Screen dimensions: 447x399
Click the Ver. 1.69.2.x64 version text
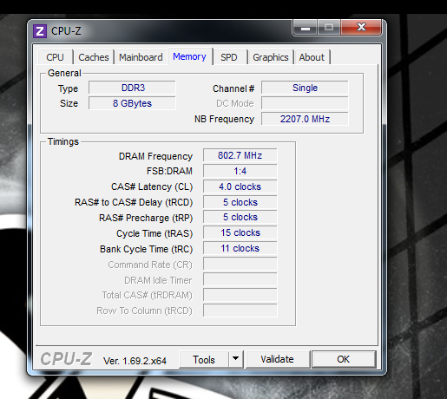coord(135,361)
